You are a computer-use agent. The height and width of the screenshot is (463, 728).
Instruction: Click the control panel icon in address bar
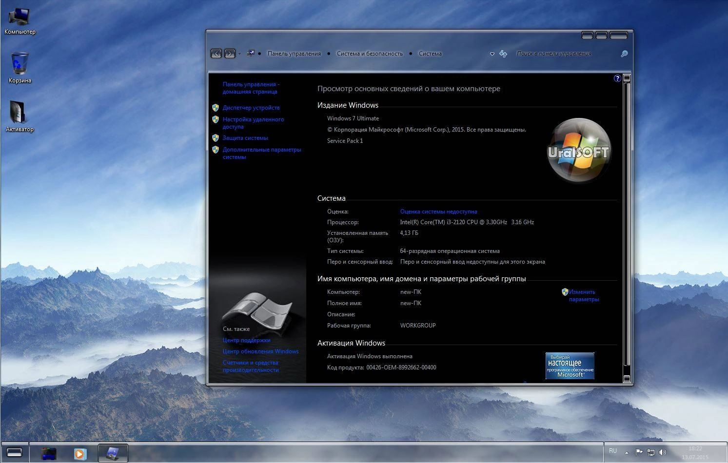tap(251, 53)
